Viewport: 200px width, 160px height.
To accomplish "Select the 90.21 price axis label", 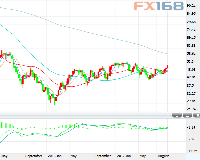I will 191,6.
